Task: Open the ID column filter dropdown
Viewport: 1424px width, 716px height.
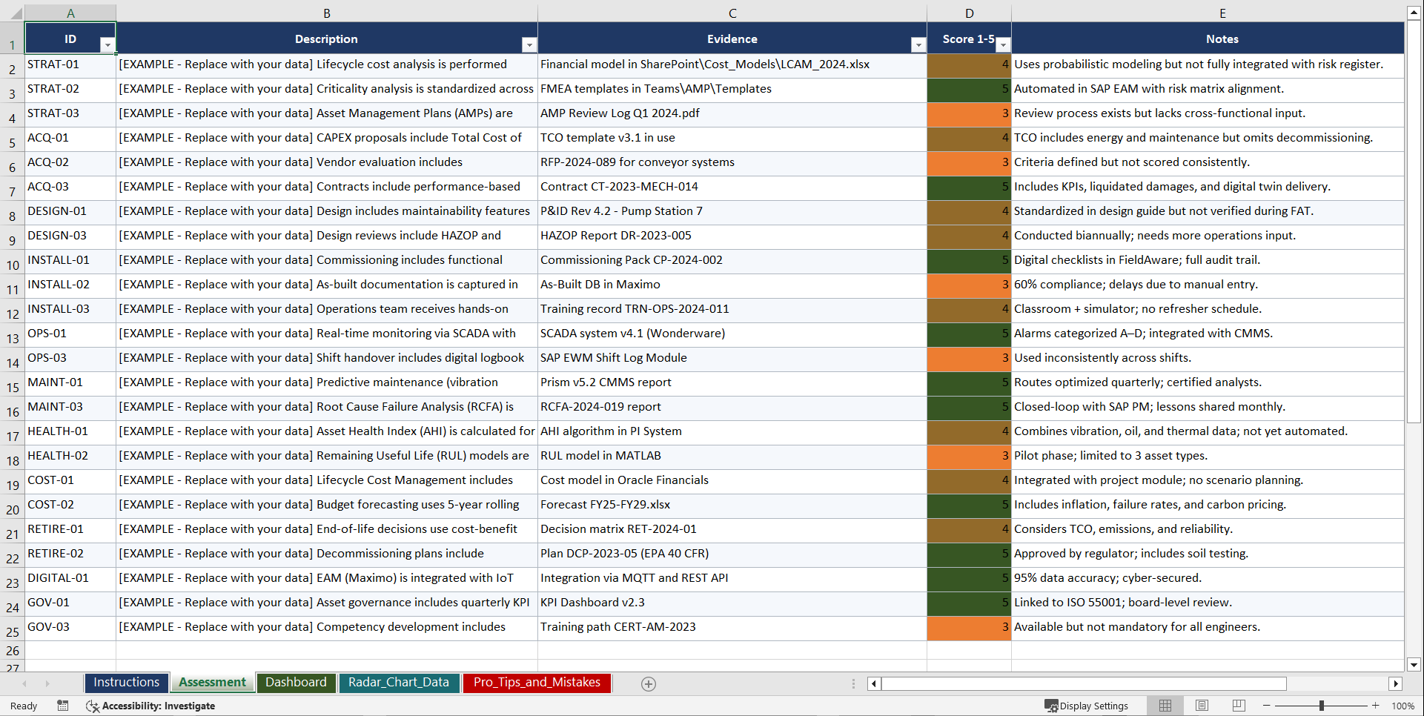Action: point(107,45)
